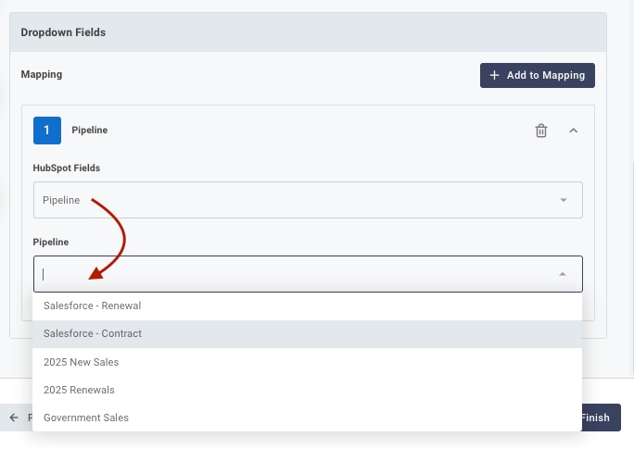634x449 pixels.
Task: Choose Salesforce - Contract from the list
Action: [92, 333]
